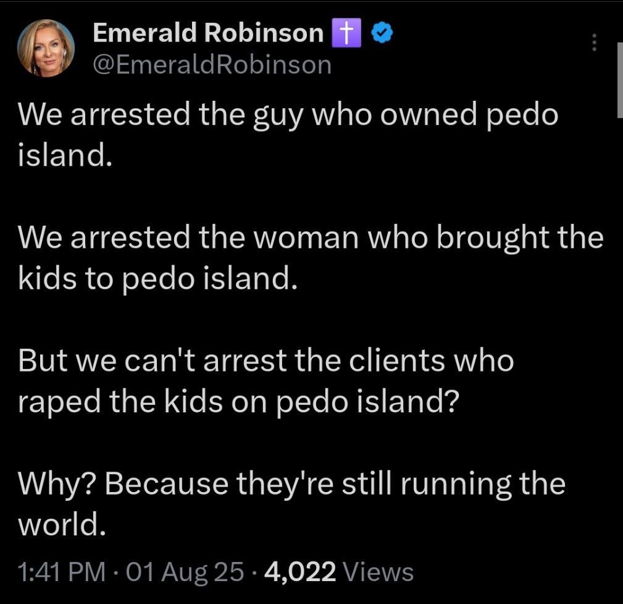Open the @EmeraldRobinson handle link
This screenshot has height=604, width=623.
coord(212,64)
